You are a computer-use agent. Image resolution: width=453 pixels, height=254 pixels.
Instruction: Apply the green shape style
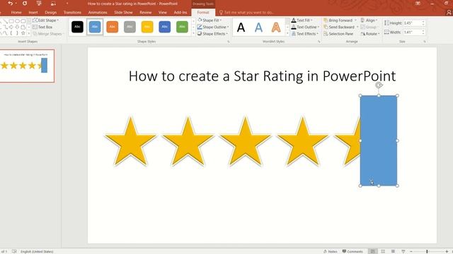point(182,27)
